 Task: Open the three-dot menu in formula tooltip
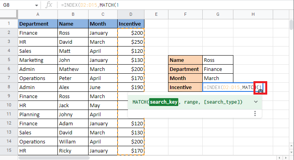pos(255,113)
